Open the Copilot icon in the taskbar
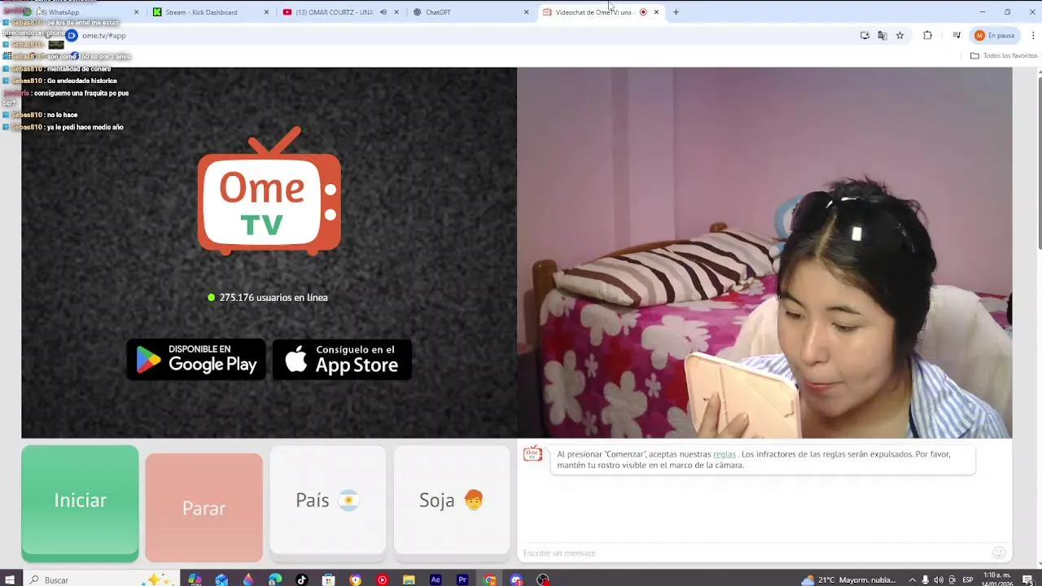The image size is (1042, 586). pyautogui.click(x=195, y=579)
